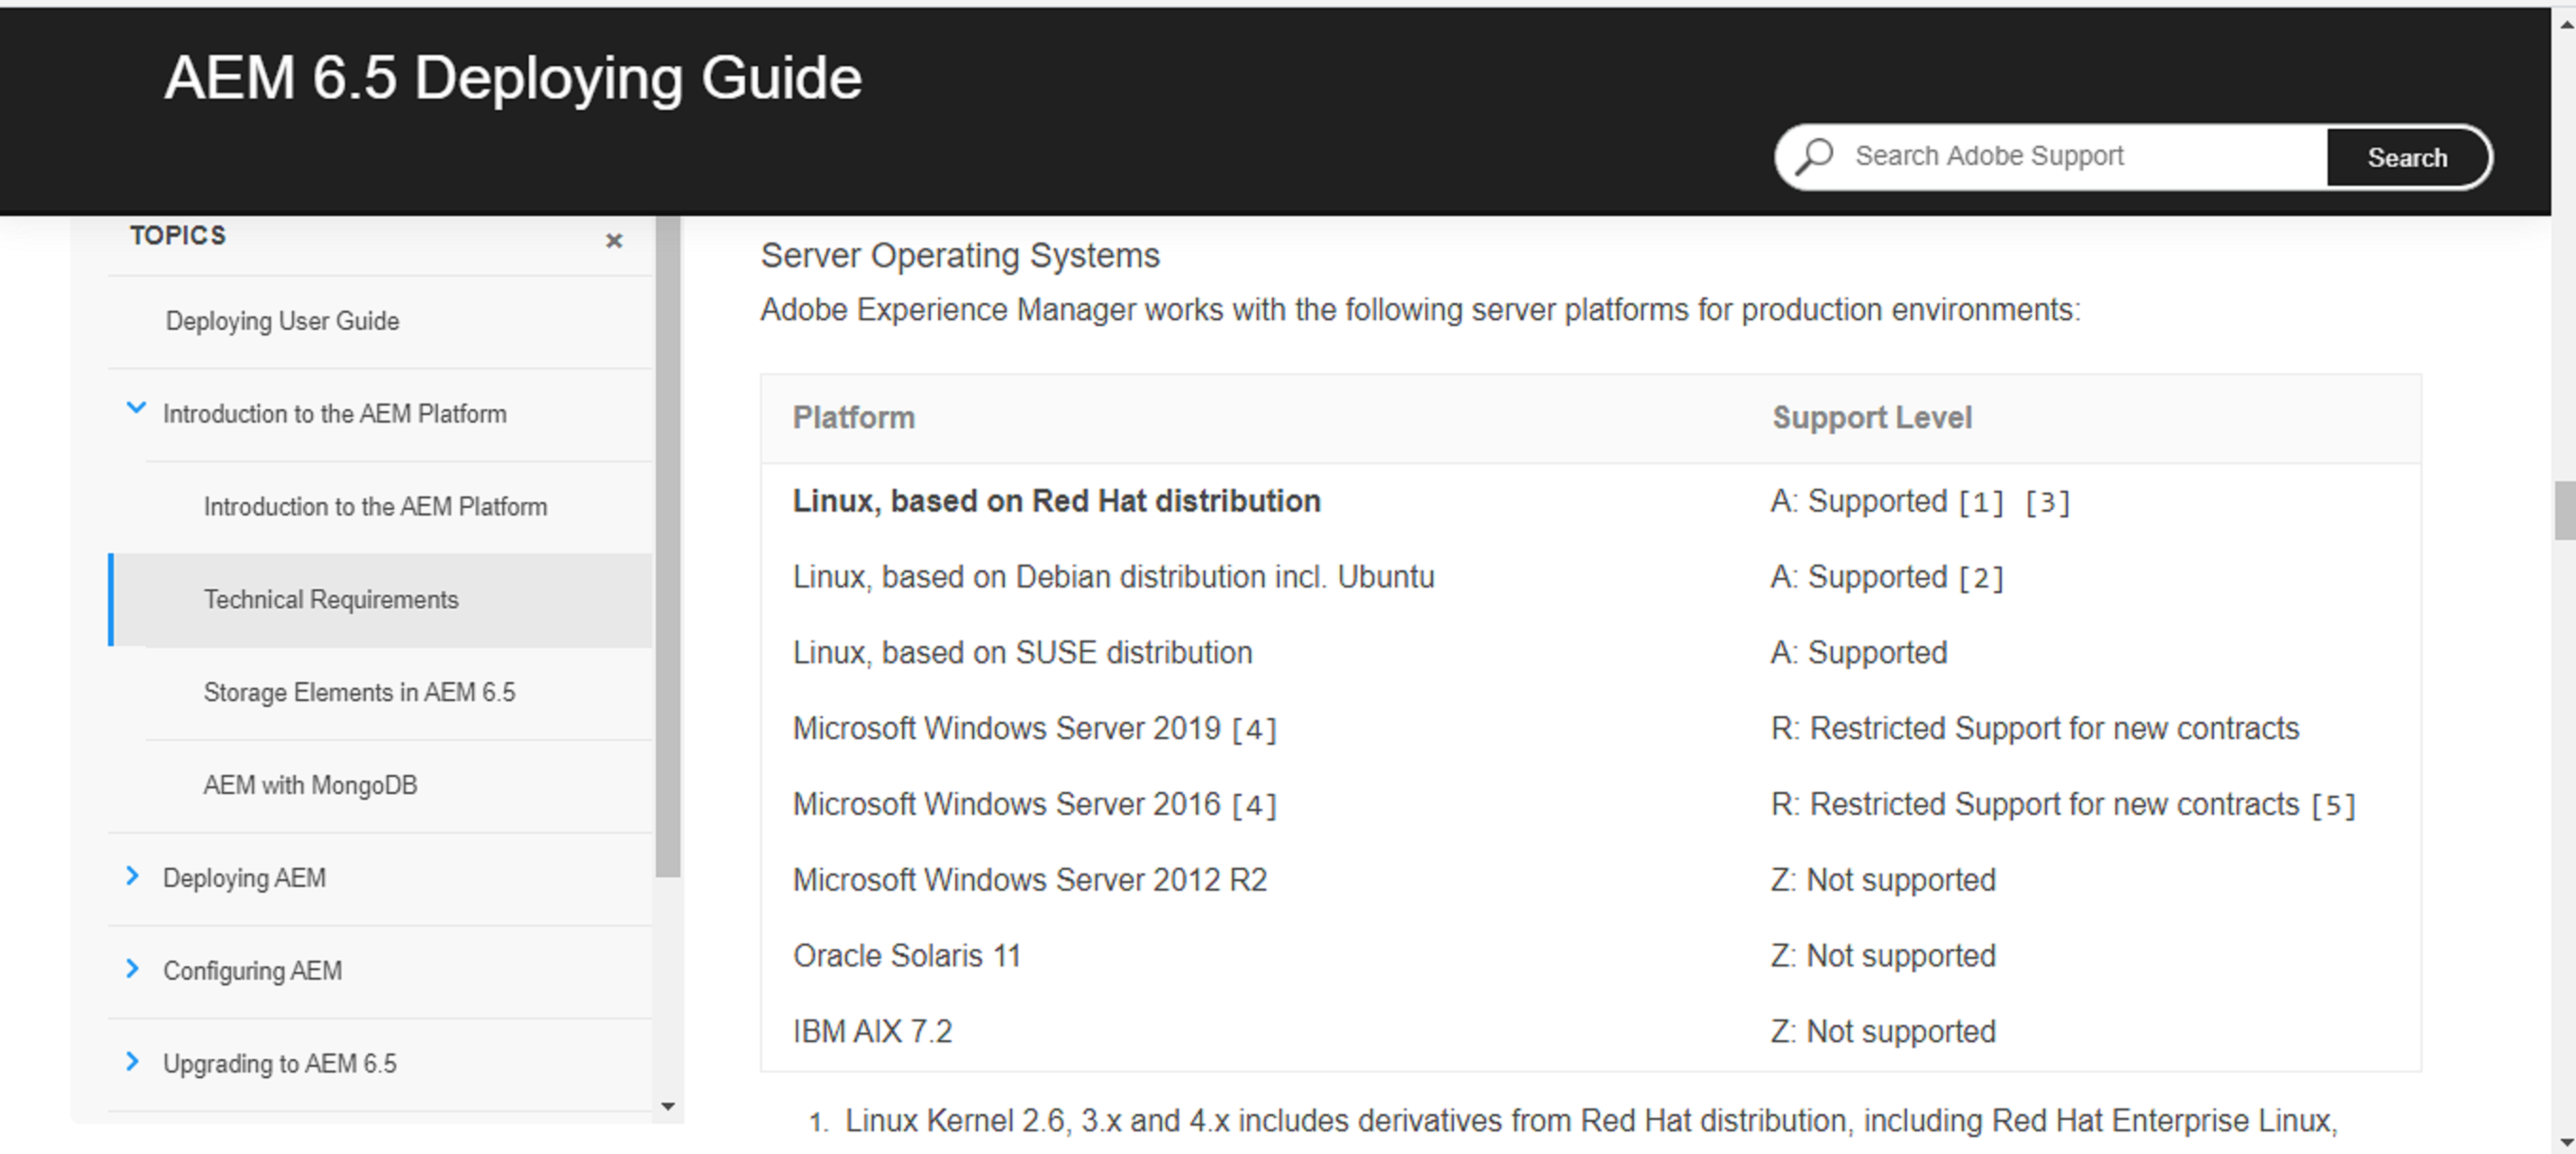
Task: Click Not supported for IBM AIX 7.2
Action: tap(1883, 1032)
